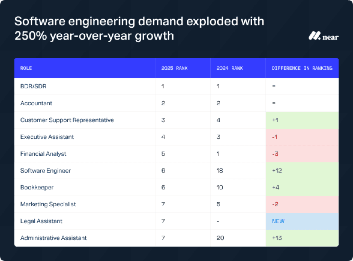Screen dimensions: 353x261
Task: Click the red -1 beside Executive Assistant
Action: click(274, 137)
